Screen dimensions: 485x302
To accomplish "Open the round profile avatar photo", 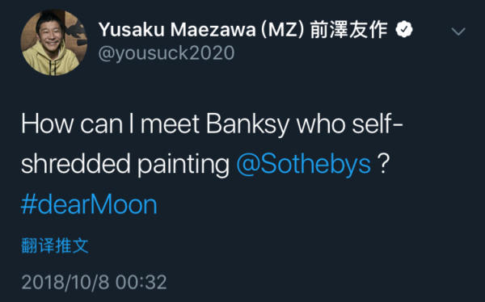I will tap(54, 43).
